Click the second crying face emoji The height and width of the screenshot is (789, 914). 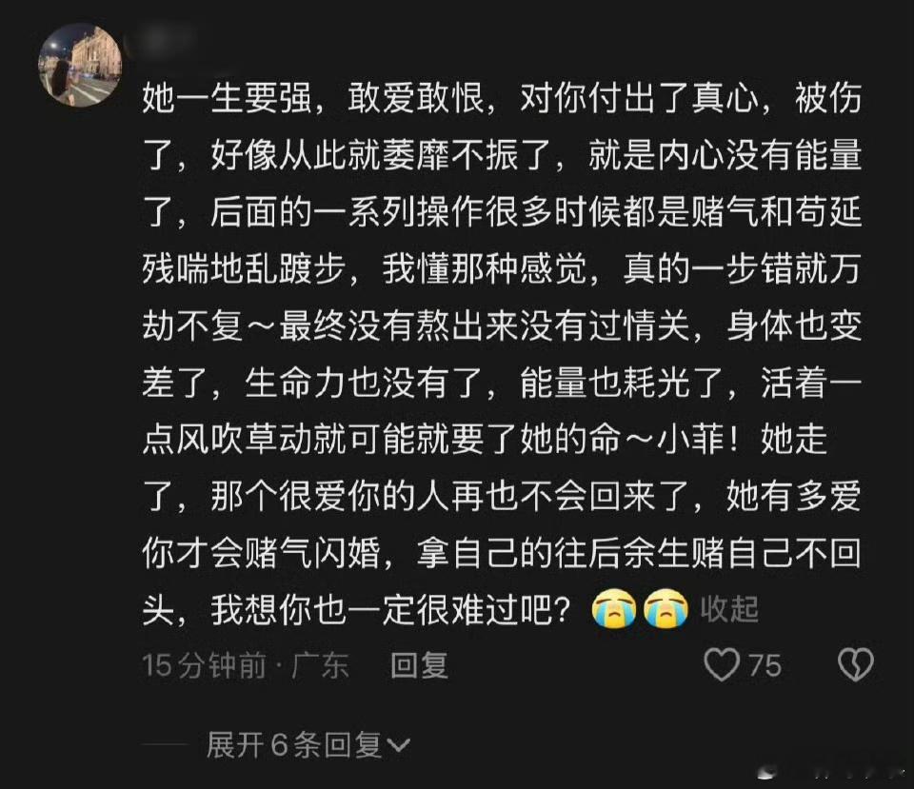click(666, 609)
